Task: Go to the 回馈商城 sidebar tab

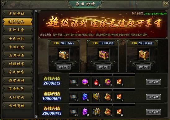Action: click(18, 105)
